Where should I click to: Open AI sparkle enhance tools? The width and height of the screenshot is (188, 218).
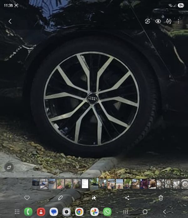click(94, 198)
